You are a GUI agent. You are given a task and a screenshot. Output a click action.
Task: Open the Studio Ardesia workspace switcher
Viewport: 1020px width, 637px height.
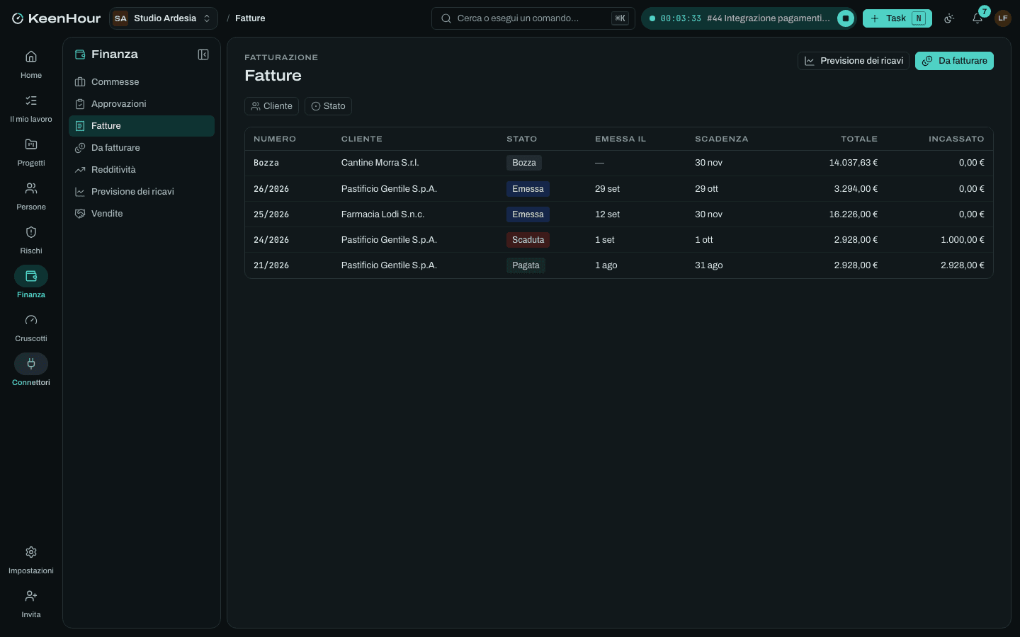164,18
